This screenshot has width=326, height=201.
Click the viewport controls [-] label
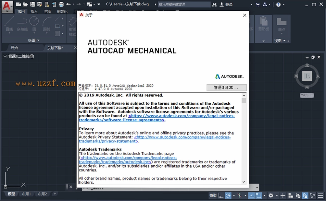coord(5,56)
